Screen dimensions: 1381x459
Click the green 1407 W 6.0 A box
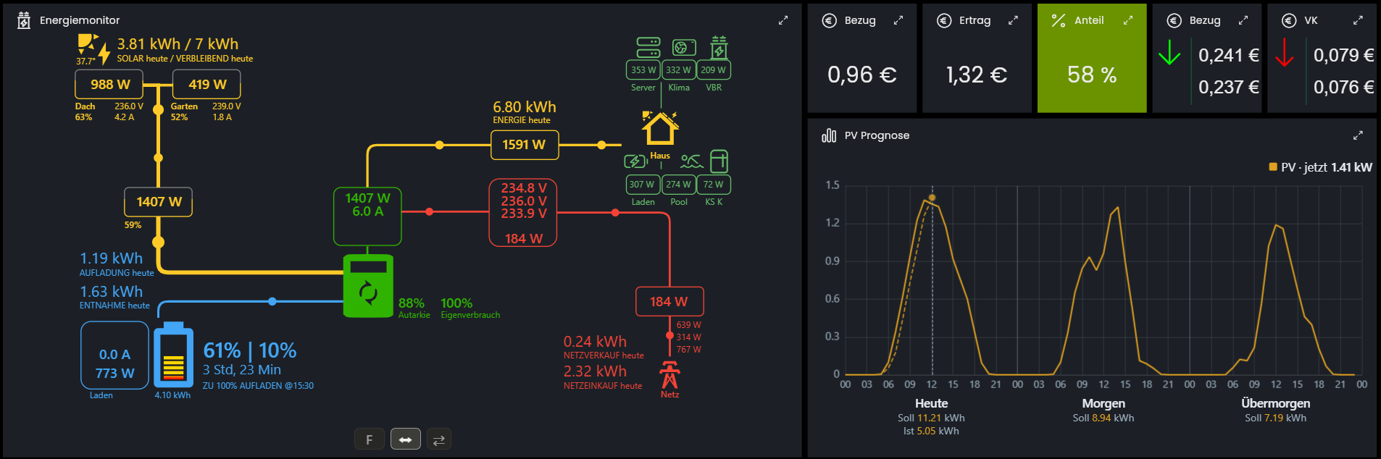367,216
